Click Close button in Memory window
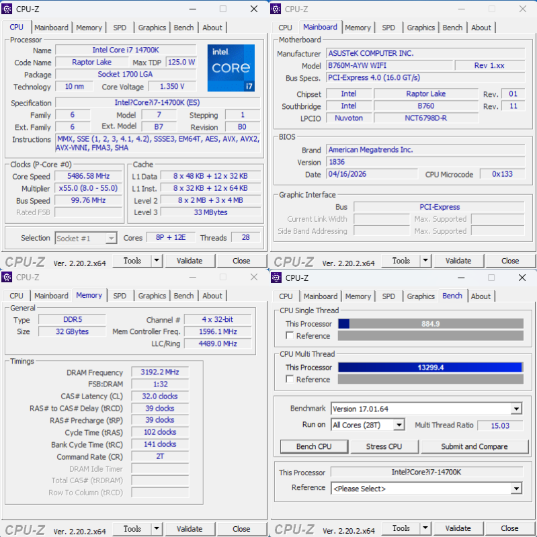This screenshot has height=537, width=537. pos(241,529)
